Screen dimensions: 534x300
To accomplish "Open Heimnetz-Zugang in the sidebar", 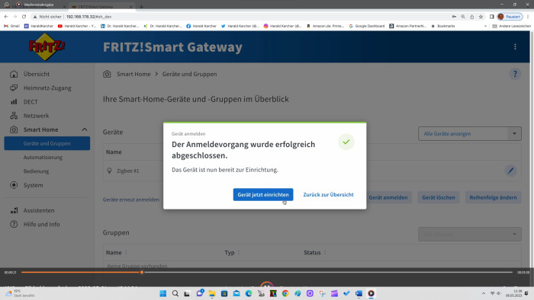I will pos(47,88).
